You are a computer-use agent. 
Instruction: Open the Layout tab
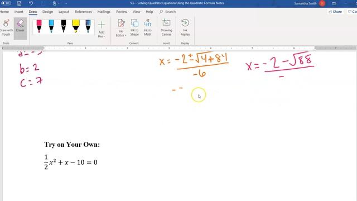(64, 12)
